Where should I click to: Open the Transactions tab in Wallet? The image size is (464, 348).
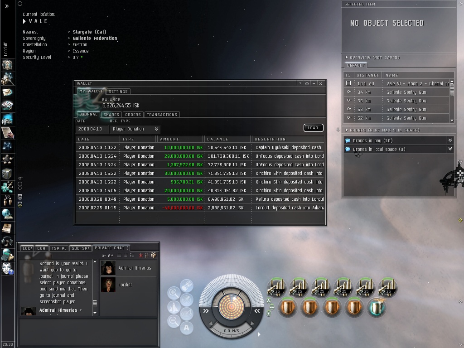tap(162, 115)
